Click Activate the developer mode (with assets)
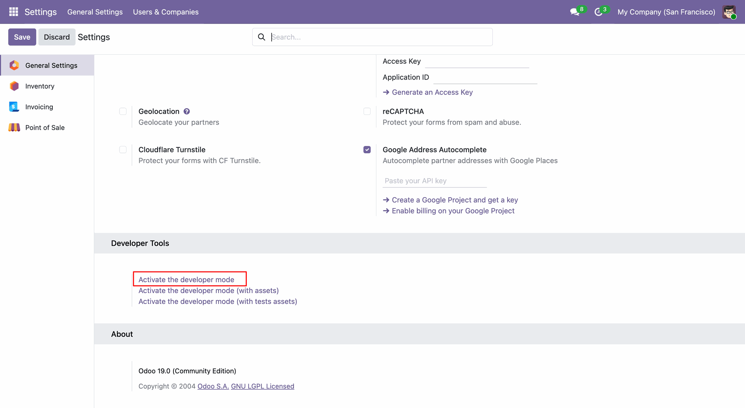This screenshot has height=408, width=745. [x=208, y=290]
